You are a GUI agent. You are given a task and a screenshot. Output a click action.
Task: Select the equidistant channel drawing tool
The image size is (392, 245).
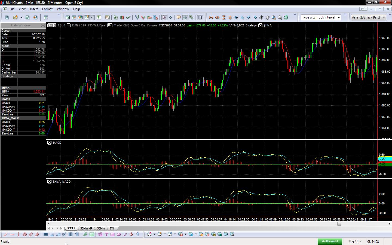31,234
